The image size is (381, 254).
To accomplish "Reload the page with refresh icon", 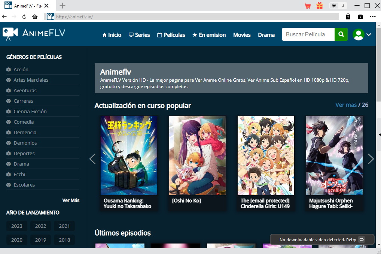I will 24,16.
